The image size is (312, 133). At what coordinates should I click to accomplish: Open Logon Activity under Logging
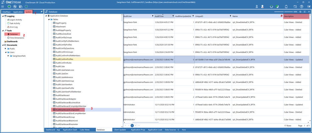tap(16, 20)
